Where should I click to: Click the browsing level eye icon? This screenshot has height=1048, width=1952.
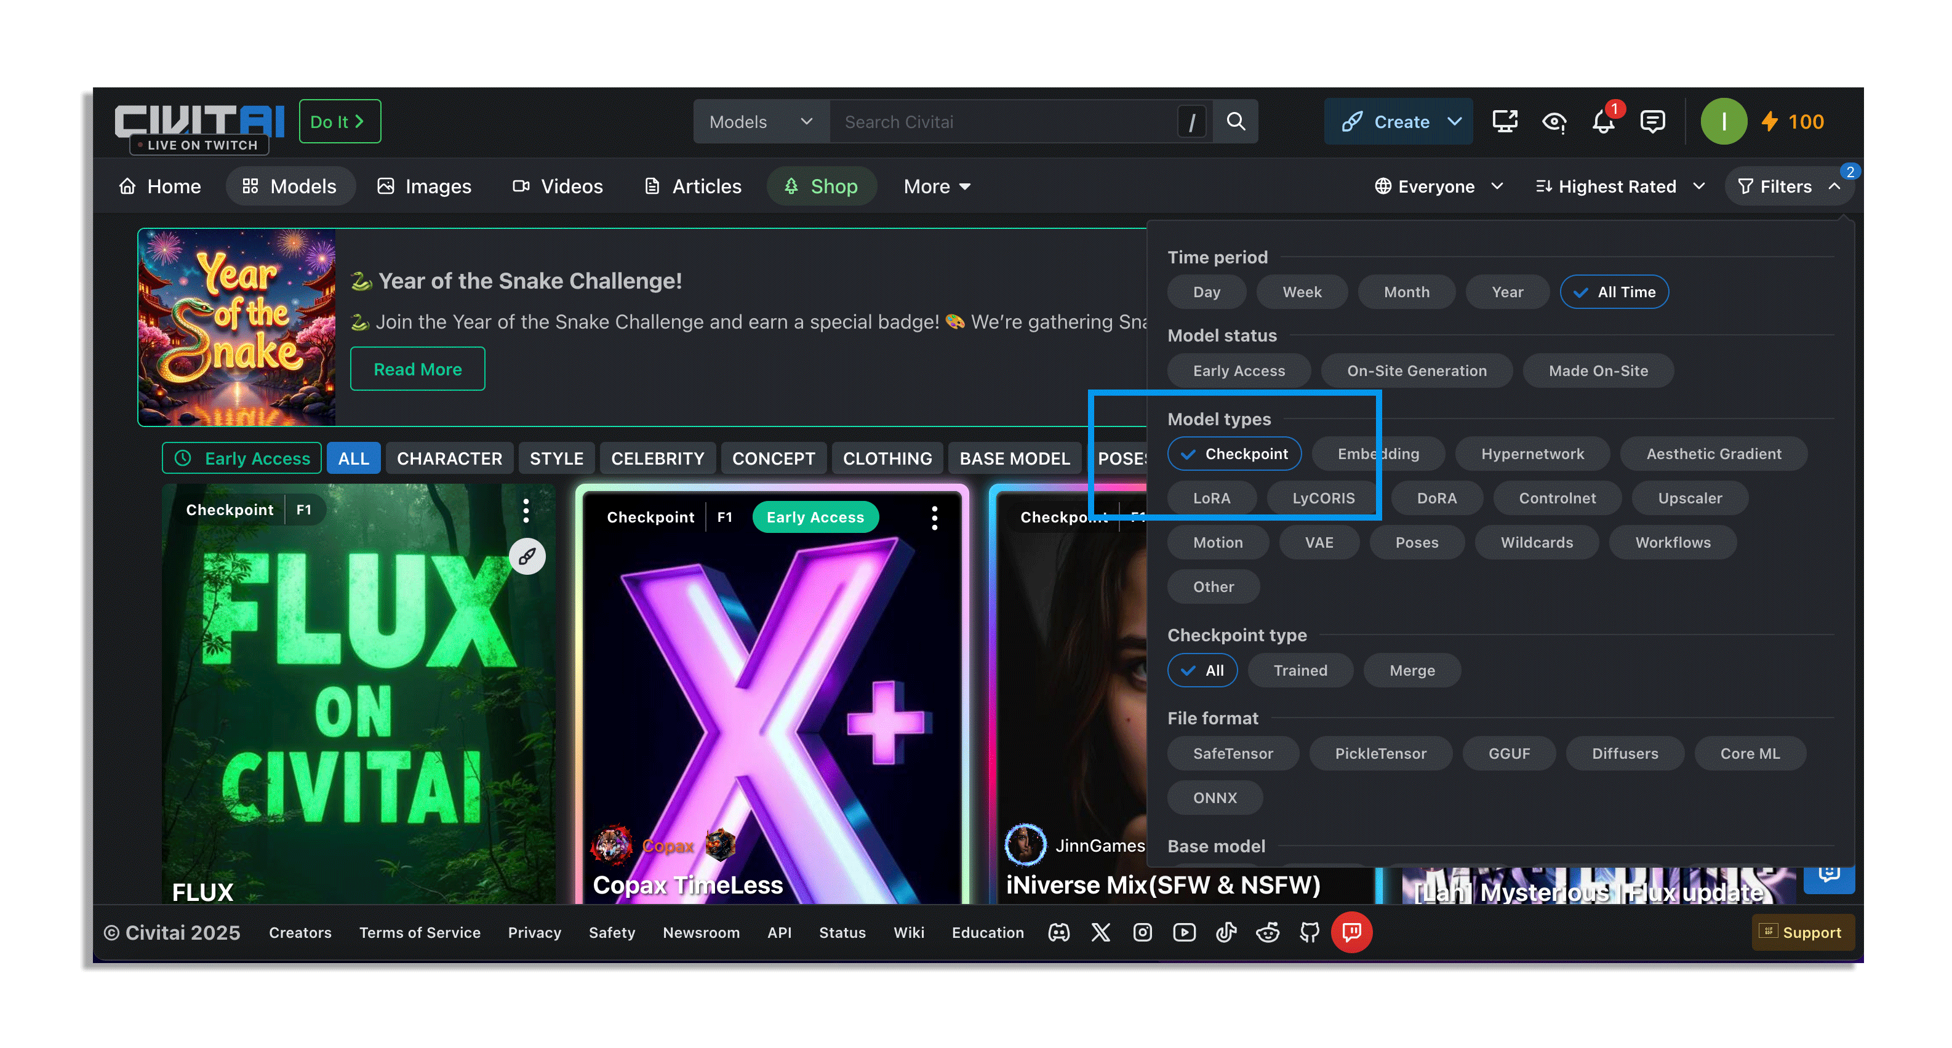[1553, 122]
